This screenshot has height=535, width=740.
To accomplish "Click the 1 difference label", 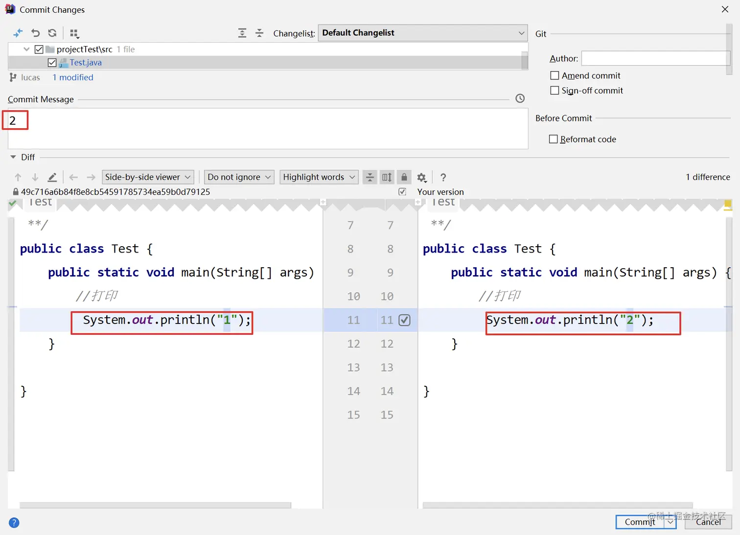I will (708, 177).
